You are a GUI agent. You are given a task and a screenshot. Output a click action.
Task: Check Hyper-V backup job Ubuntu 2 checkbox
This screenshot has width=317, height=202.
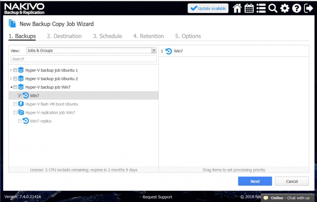pyautogui.click(x=15, y=79)
